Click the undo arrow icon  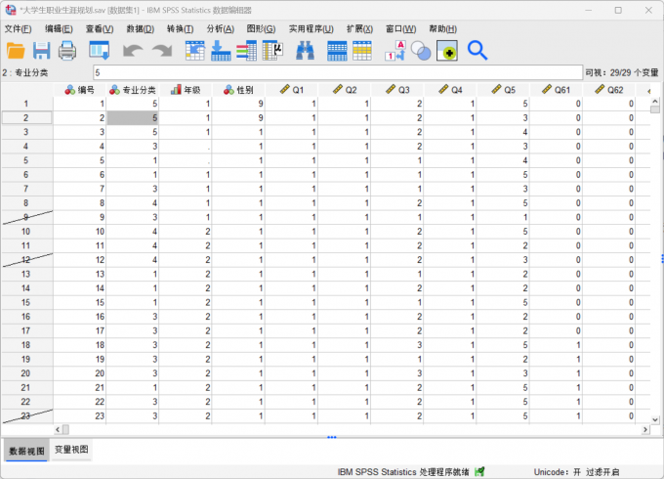(133, 50)
